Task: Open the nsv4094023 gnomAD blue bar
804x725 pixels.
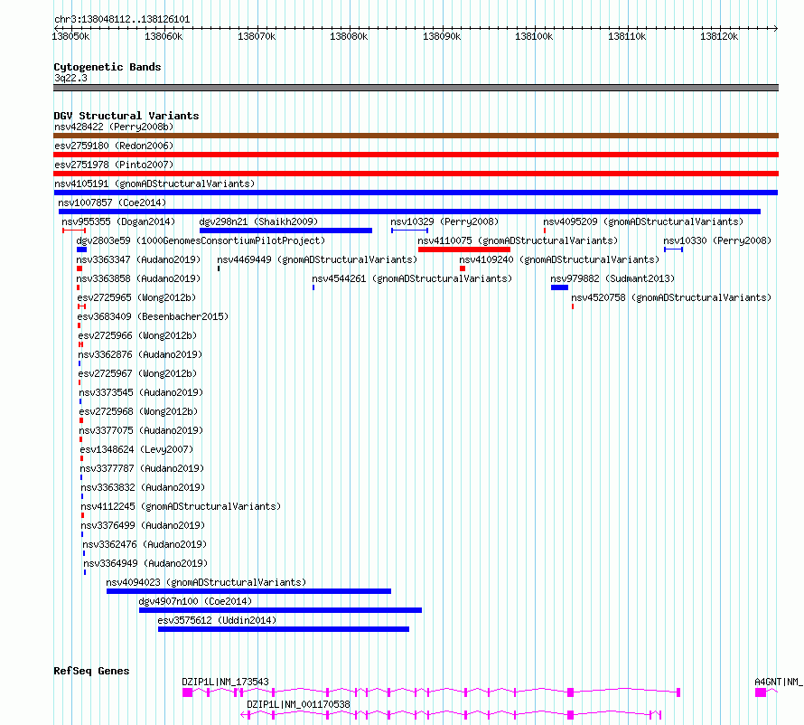Action: pos(248,591)
